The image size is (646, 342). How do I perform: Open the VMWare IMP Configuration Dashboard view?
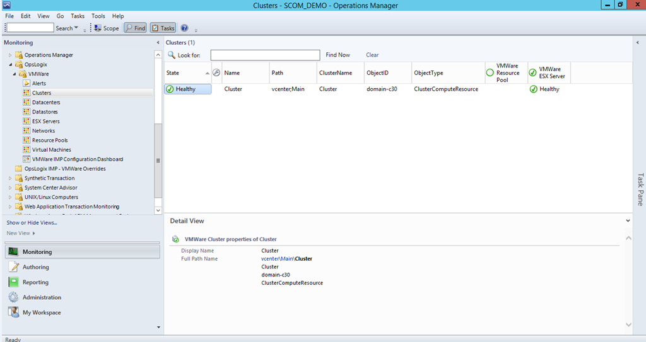77,159
